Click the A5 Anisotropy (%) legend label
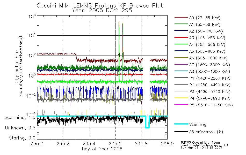This screenshot has height=155, width=246. click(206, 132)
